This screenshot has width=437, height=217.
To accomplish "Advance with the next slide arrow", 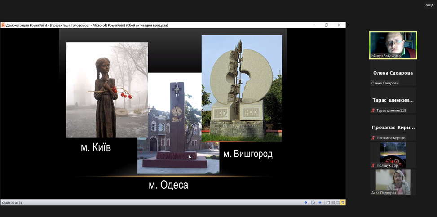I will coord(320,203).
